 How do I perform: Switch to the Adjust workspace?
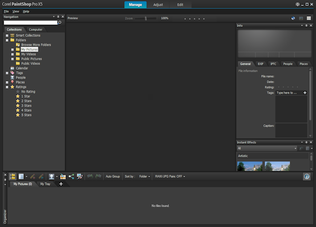click(158, 4)
